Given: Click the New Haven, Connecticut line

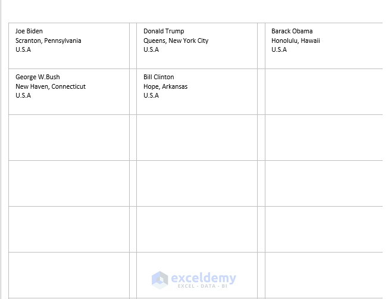Looking at the screenshot, I should coord(51,86).
